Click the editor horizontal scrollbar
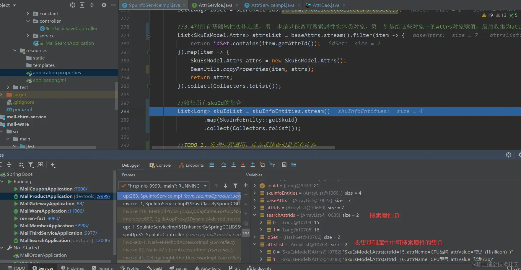Screen dimensions: 521x270 [x=243, y=147]
